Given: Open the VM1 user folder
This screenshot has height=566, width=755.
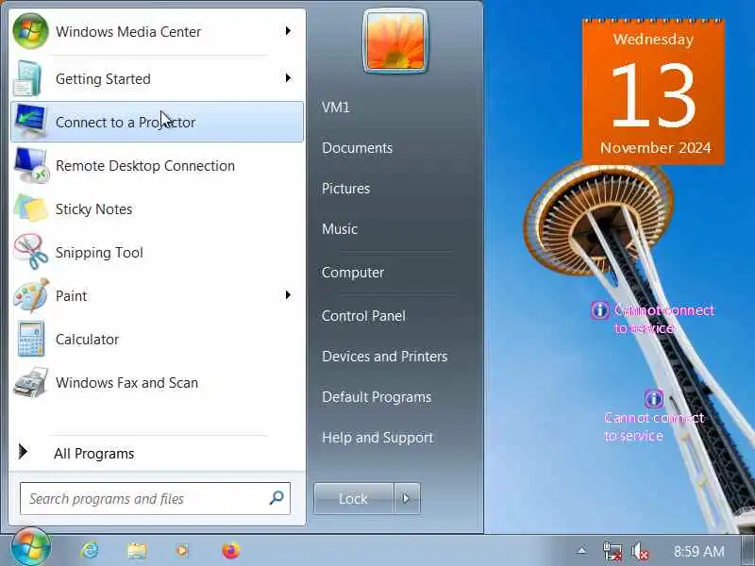Looking at the screenshot, I should (x=336, y=107).
